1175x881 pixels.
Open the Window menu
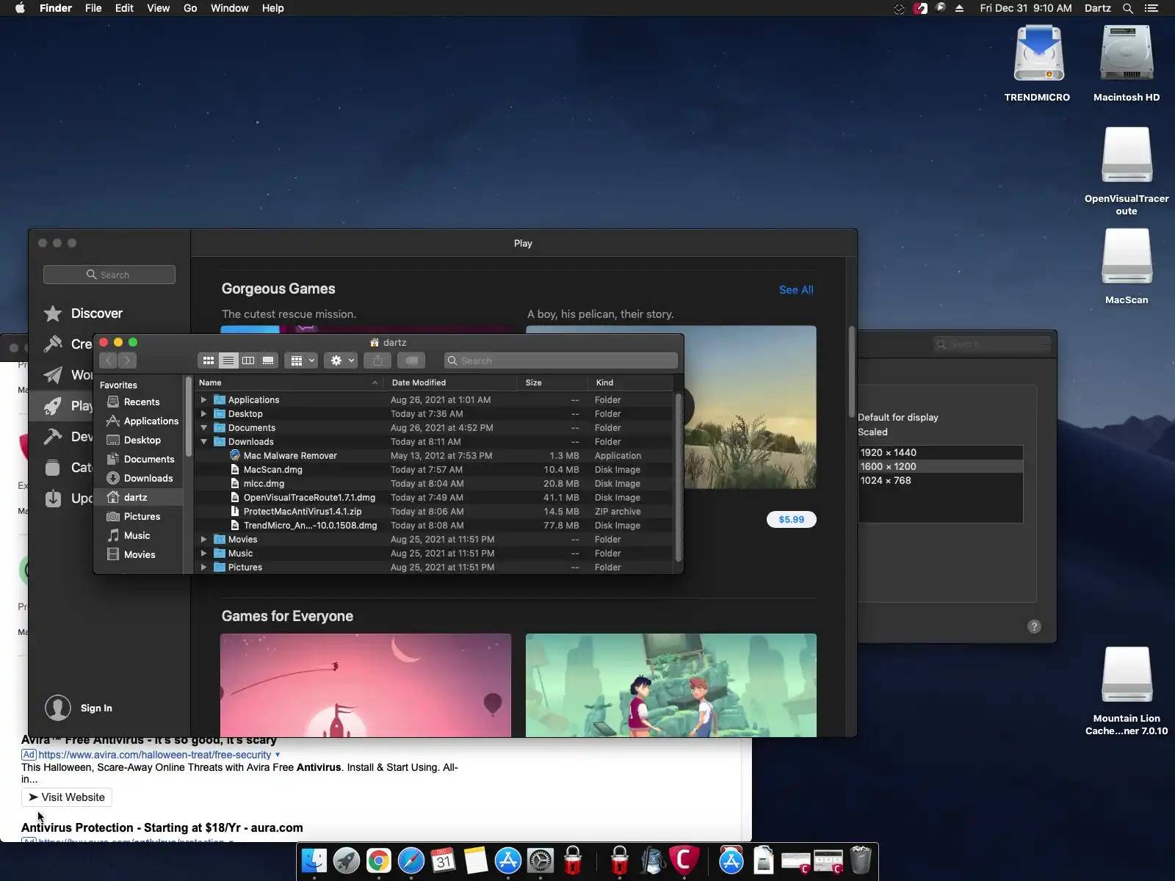229,8
